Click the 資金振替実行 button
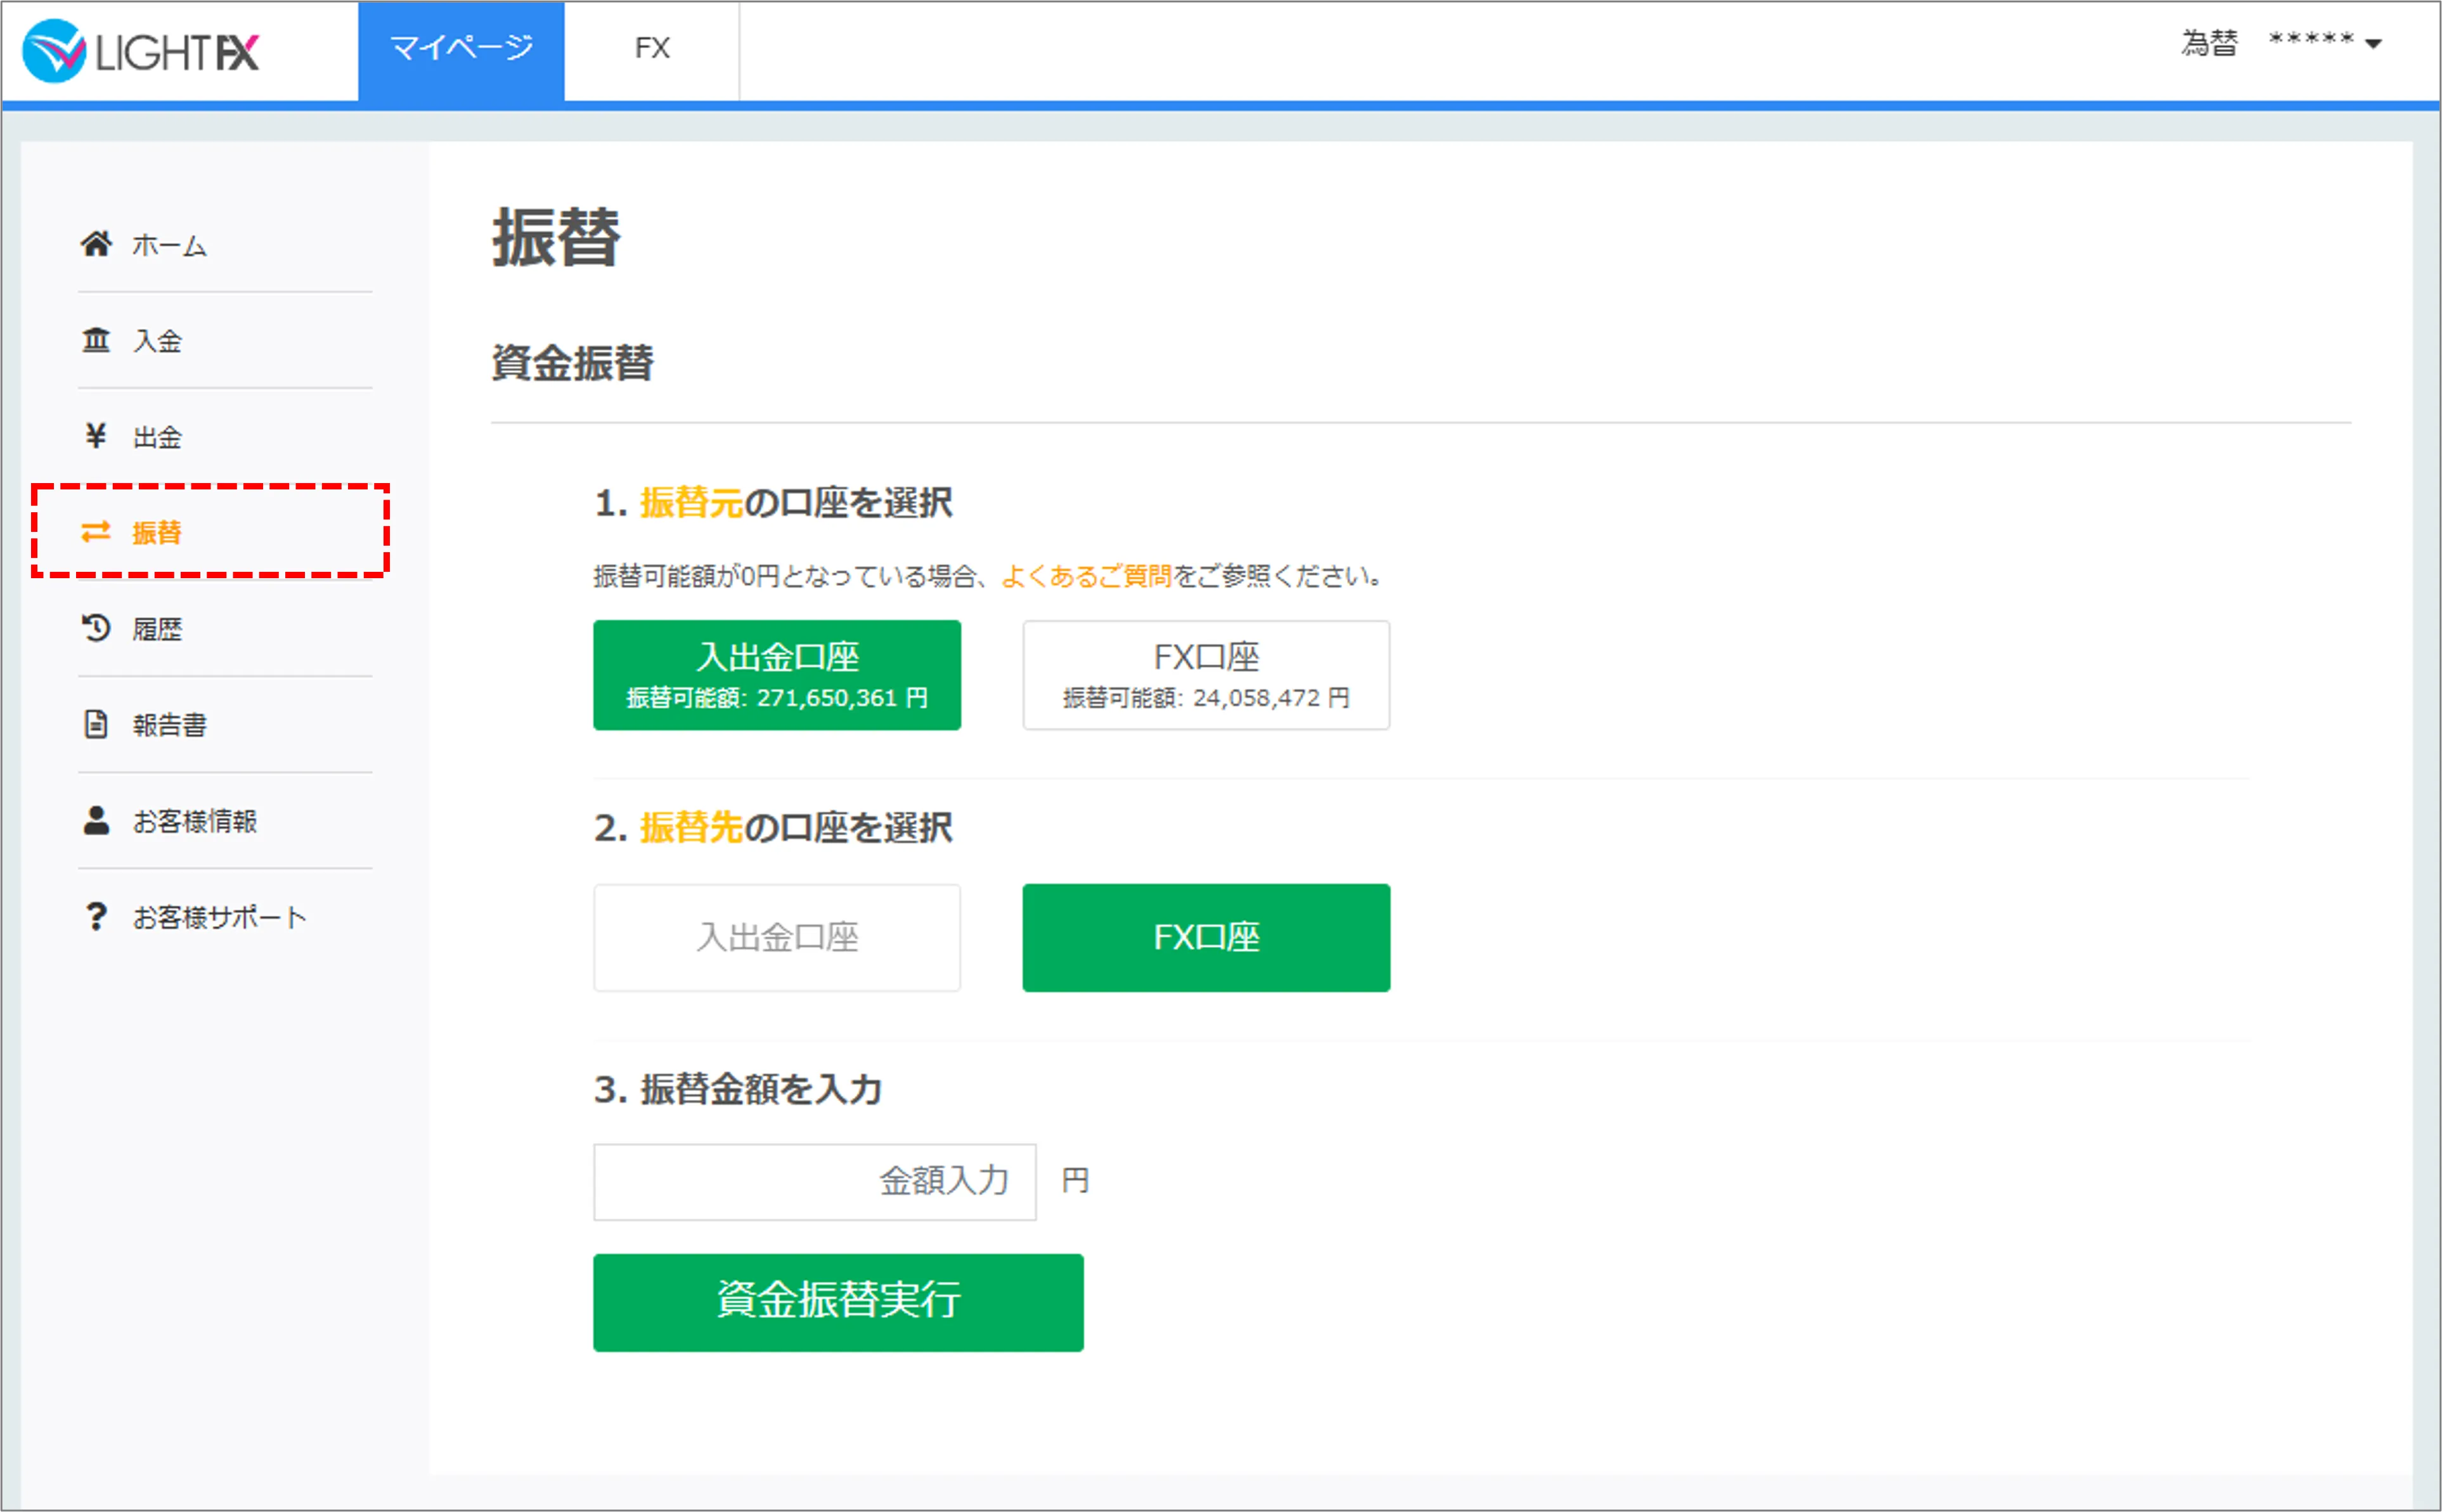 click(x=838, y=1302)
